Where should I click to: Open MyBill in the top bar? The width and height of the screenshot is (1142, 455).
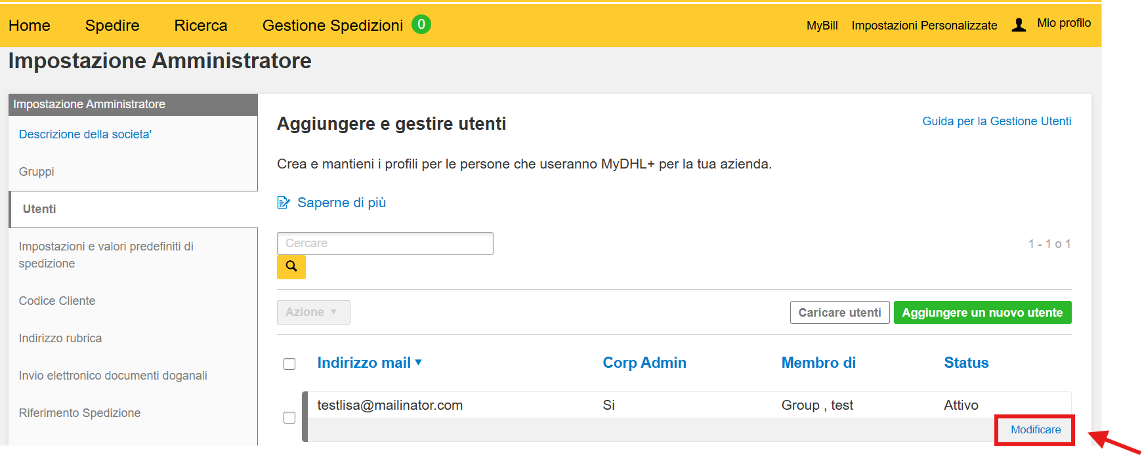822,26
